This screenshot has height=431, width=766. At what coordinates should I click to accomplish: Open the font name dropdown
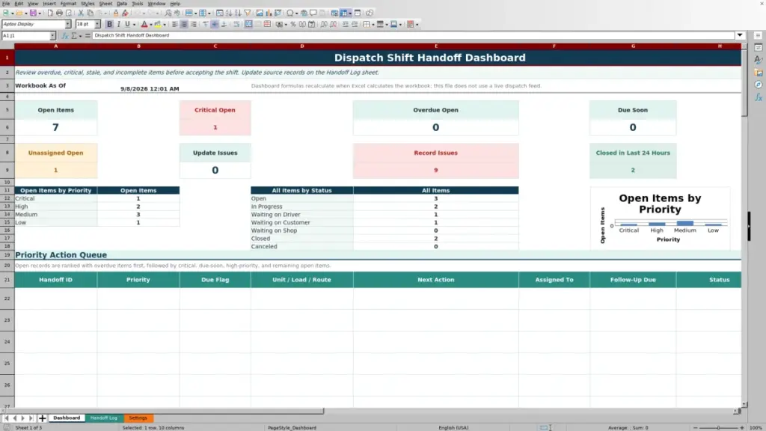tap(67, 25)
